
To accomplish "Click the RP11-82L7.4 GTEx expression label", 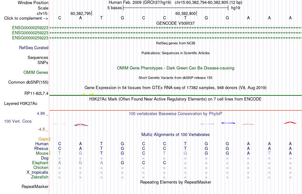I will point(37,93).
